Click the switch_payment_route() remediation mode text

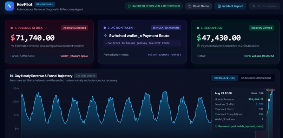164,55
